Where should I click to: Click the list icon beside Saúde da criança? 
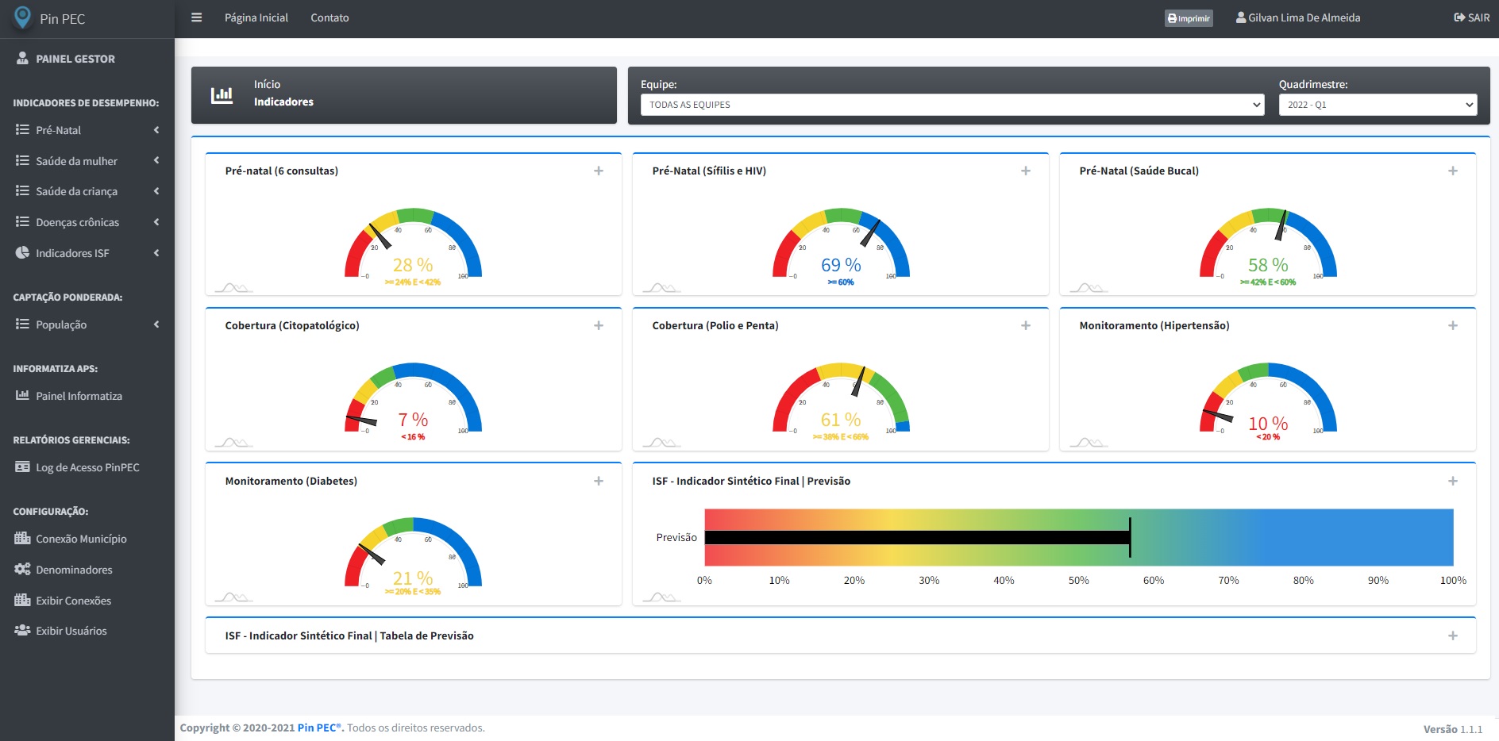click(x=22, y=190)
